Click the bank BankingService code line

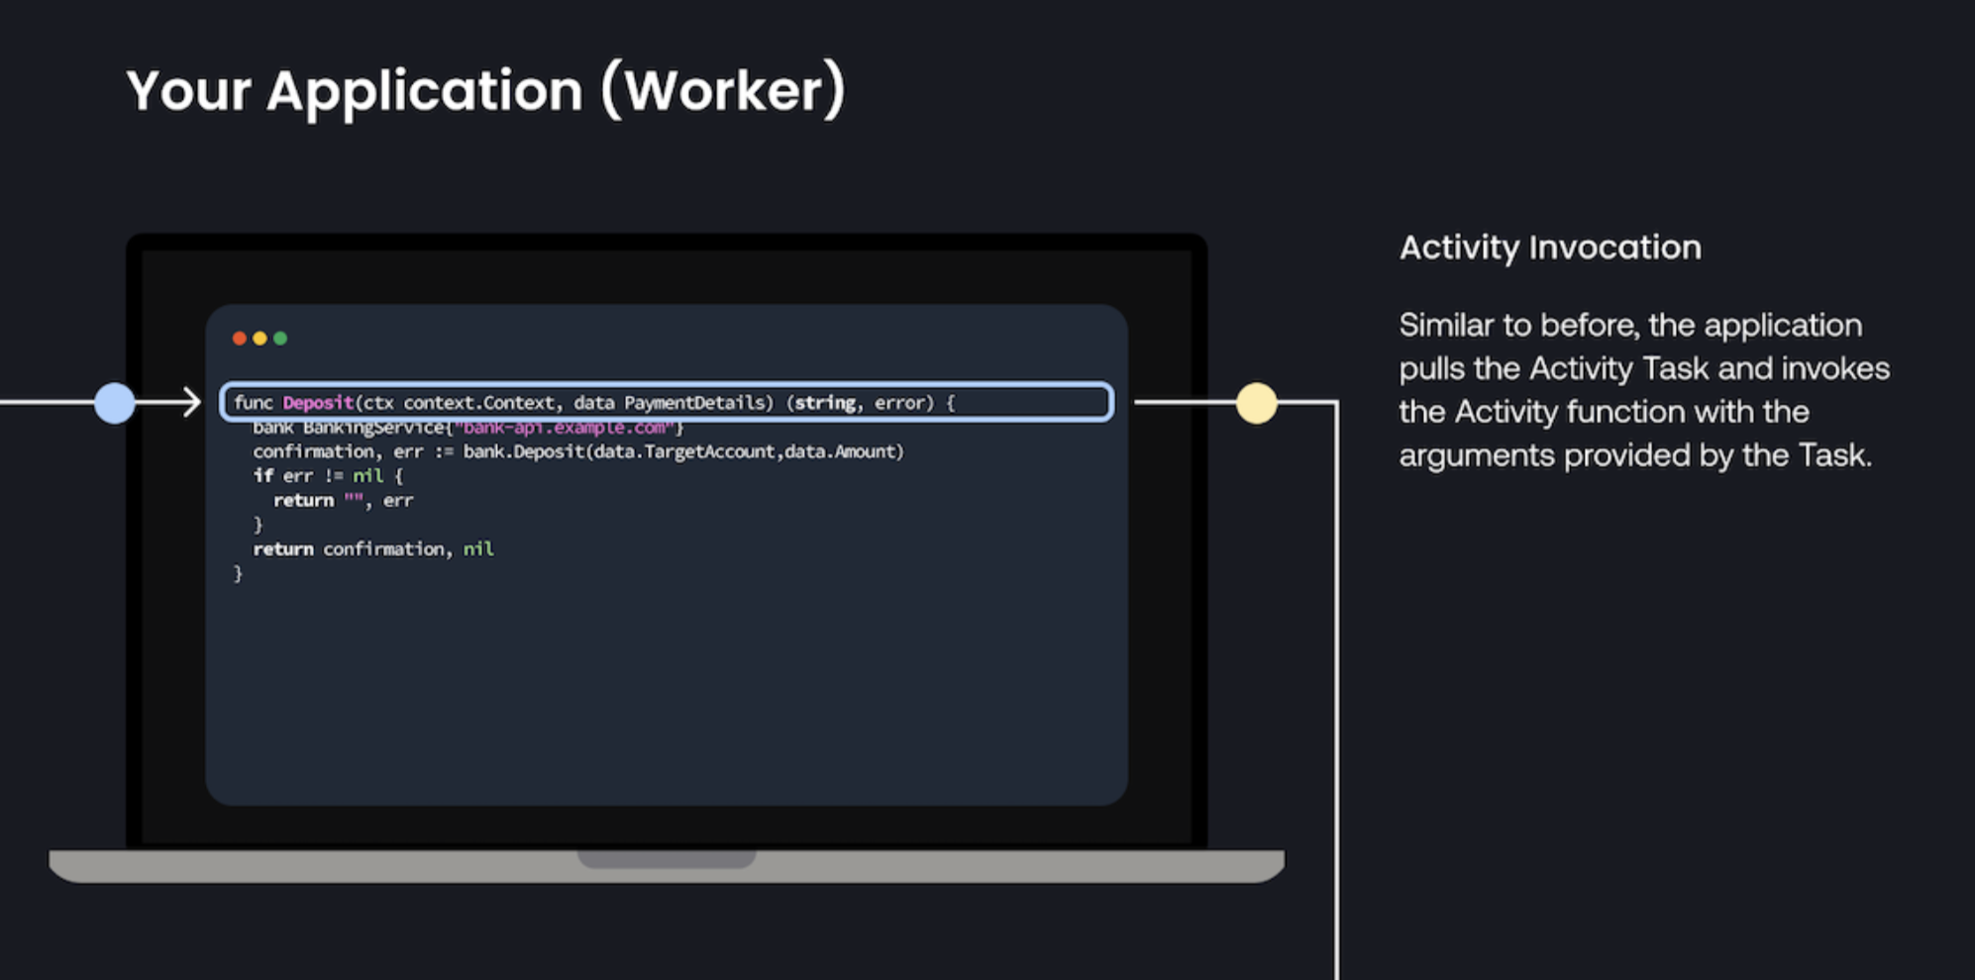coord(468,428)
